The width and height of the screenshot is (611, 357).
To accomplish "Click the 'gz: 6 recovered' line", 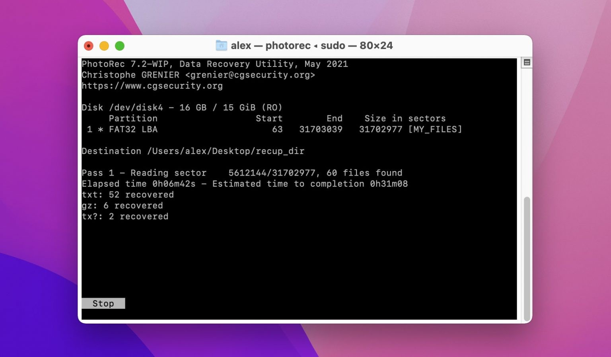I will coord(122,206).
